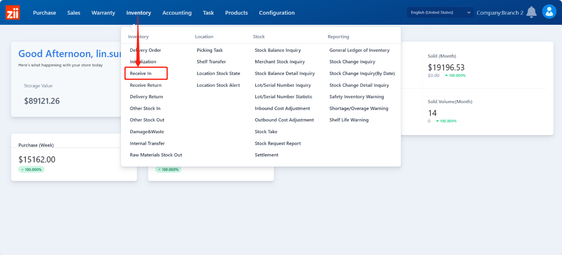Click Lot/Serial Number Statistic
Viewport: 562px width, 255px height.
(x=283, y=97)
